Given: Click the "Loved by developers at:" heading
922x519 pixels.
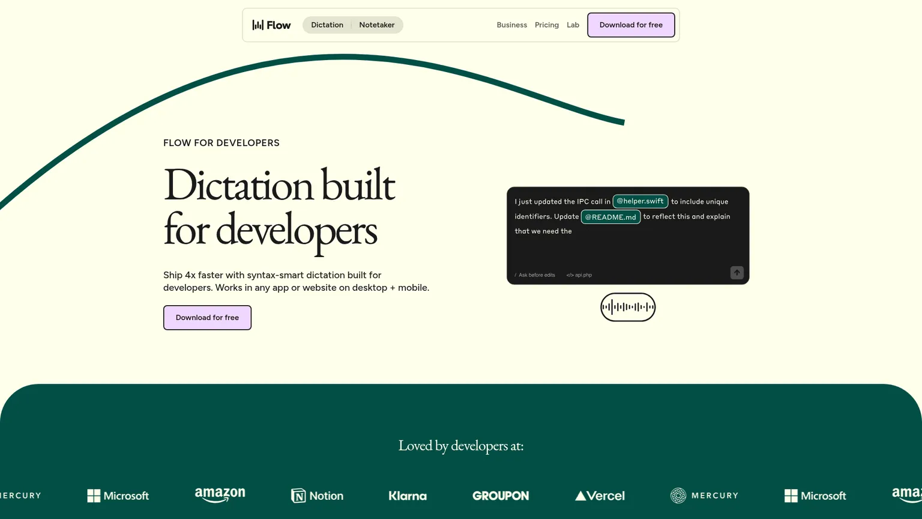Looking at the screenshot, I should click(x=461, y=446).
